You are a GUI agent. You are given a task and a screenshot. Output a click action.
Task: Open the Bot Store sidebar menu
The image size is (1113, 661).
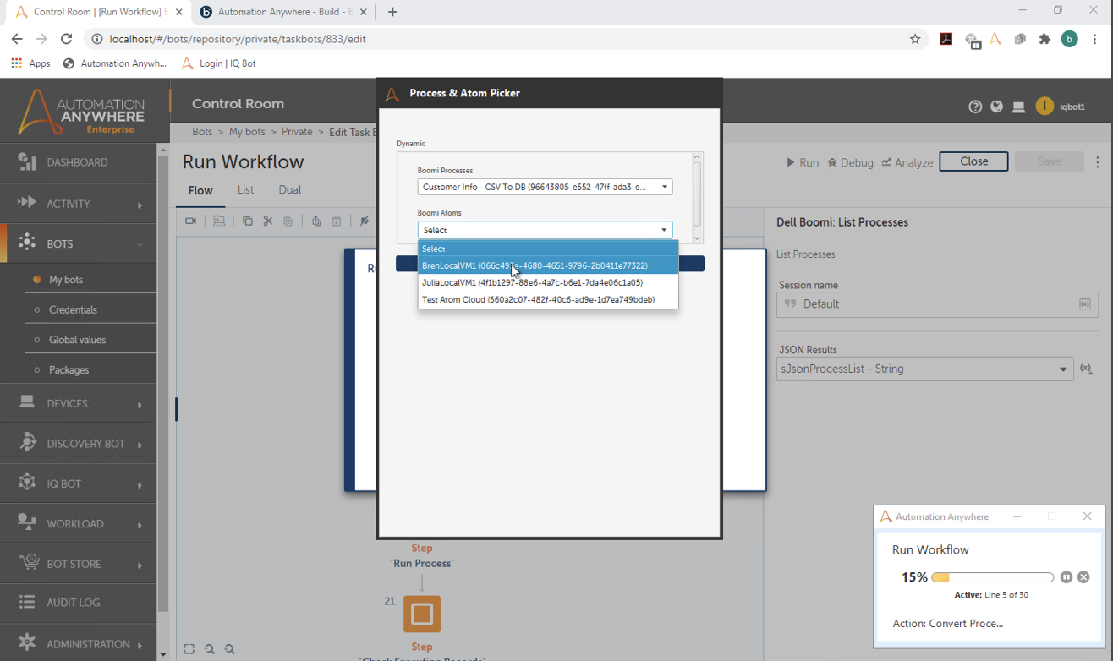[79, 564]
